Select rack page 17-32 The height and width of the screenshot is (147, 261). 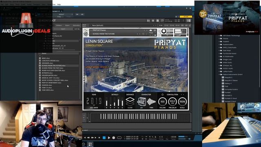pos(166,25)
